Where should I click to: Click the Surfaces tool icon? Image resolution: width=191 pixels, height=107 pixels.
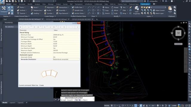(x=18, y=10)
